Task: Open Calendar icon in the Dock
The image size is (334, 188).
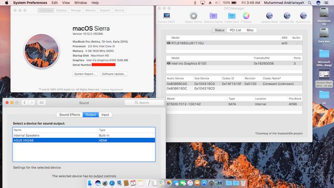Action: [x=133, y=183]
